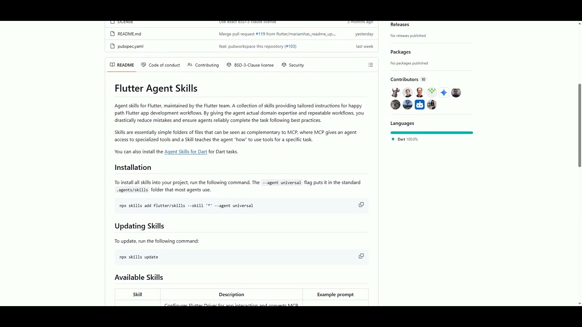Open the Packages section
The height and width of the screenshot is (327, 582).
(x=401, y=52)
